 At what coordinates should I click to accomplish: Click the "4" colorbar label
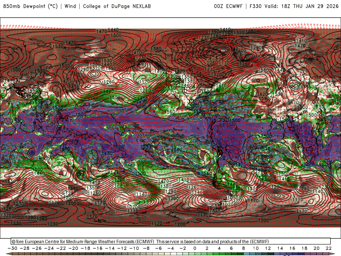point(219,248)
